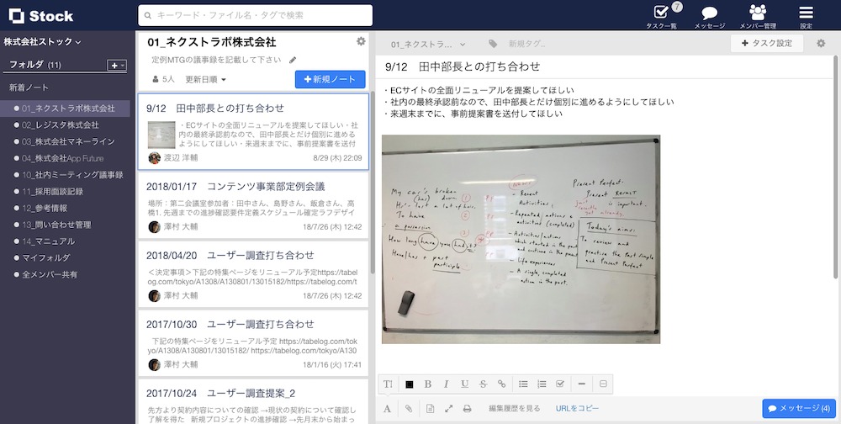Click 渡辺 洋輔 avatar on first note card
The image size is (841, 424).
pyautogui.click(x=155, y=158)
